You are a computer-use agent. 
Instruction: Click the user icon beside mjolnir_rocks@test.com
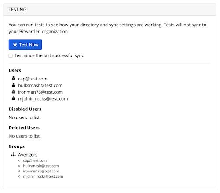13,98
